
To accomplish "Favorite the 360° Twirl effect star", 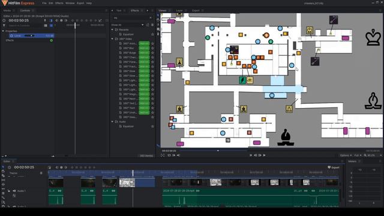I will [152, 108].
